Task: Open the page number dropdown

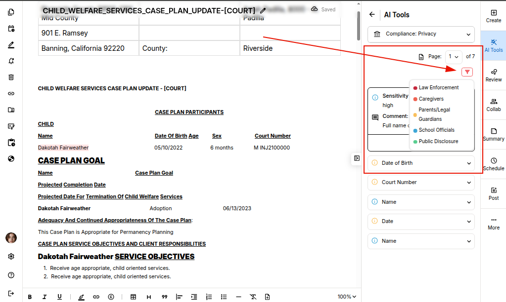Action: pyautogui.click(x=453, y=57)
